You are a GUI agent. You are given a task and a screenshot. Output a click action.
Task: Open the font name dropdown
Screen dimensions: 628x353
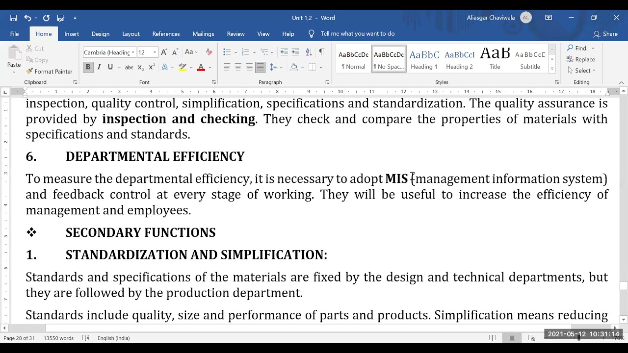click(133, 52)
